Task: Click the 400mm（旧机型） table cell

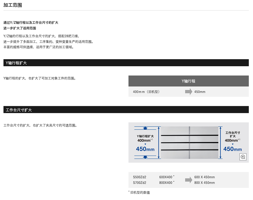Action: 146,92
